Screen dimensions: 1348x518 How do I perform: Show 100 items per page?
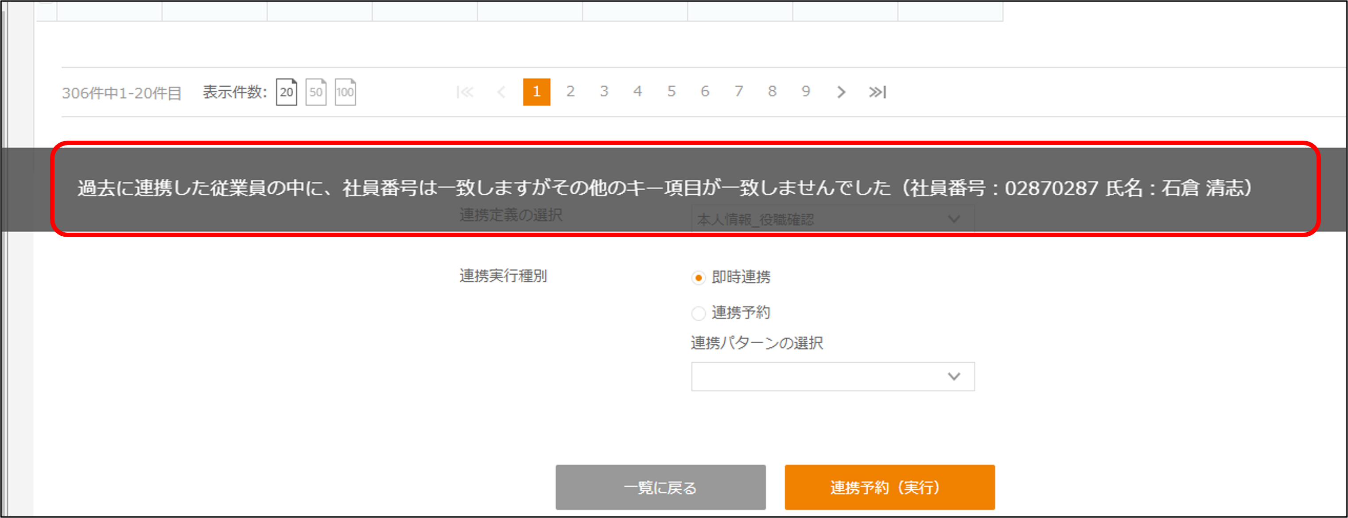[x=345, y=92]
